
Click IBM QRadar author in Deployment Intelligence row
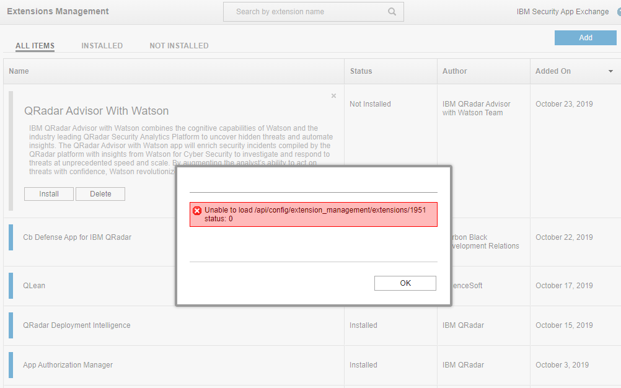tap(463, 325)
